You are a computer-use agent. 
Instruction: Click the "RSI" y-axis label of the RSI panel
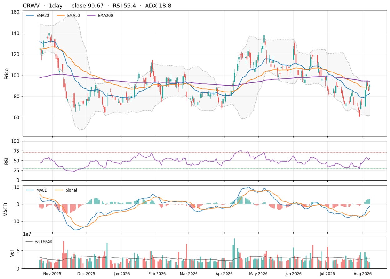click(7, 161)
